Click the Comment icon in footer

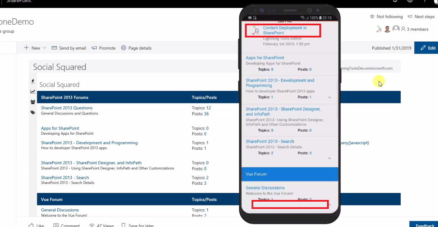56,225
